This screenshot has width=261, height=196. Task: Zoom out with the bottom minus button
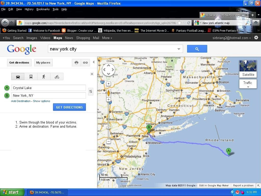click(x=109, y=141)
